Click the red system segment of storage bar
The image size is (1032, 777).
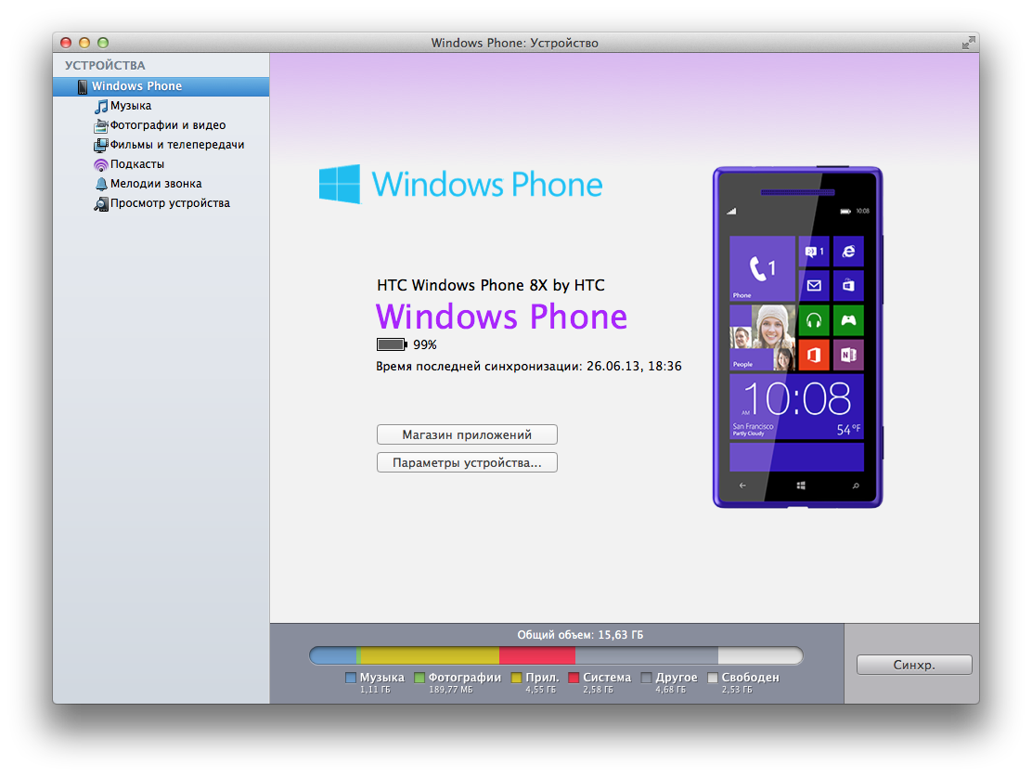tap(537, 655)
